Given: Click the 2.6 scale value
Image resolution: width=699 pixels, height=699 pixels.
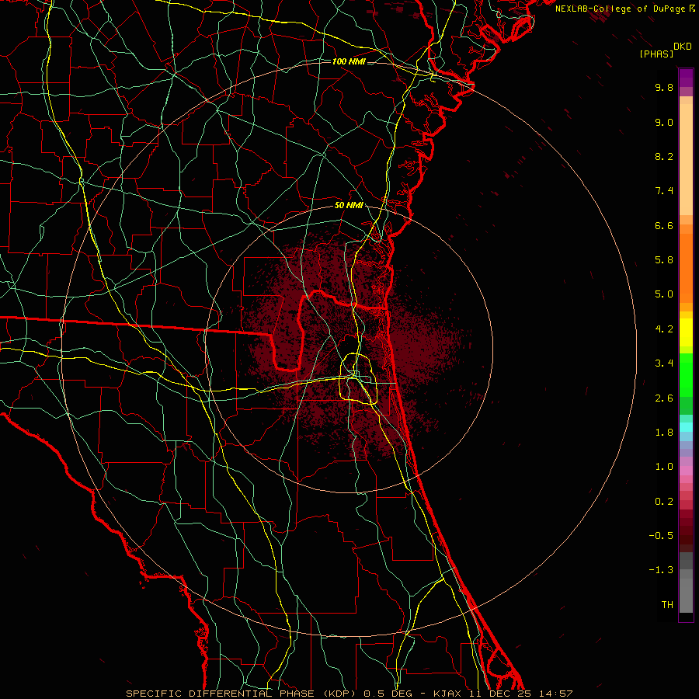Looking at the screenshot, I should coord(664,398).
